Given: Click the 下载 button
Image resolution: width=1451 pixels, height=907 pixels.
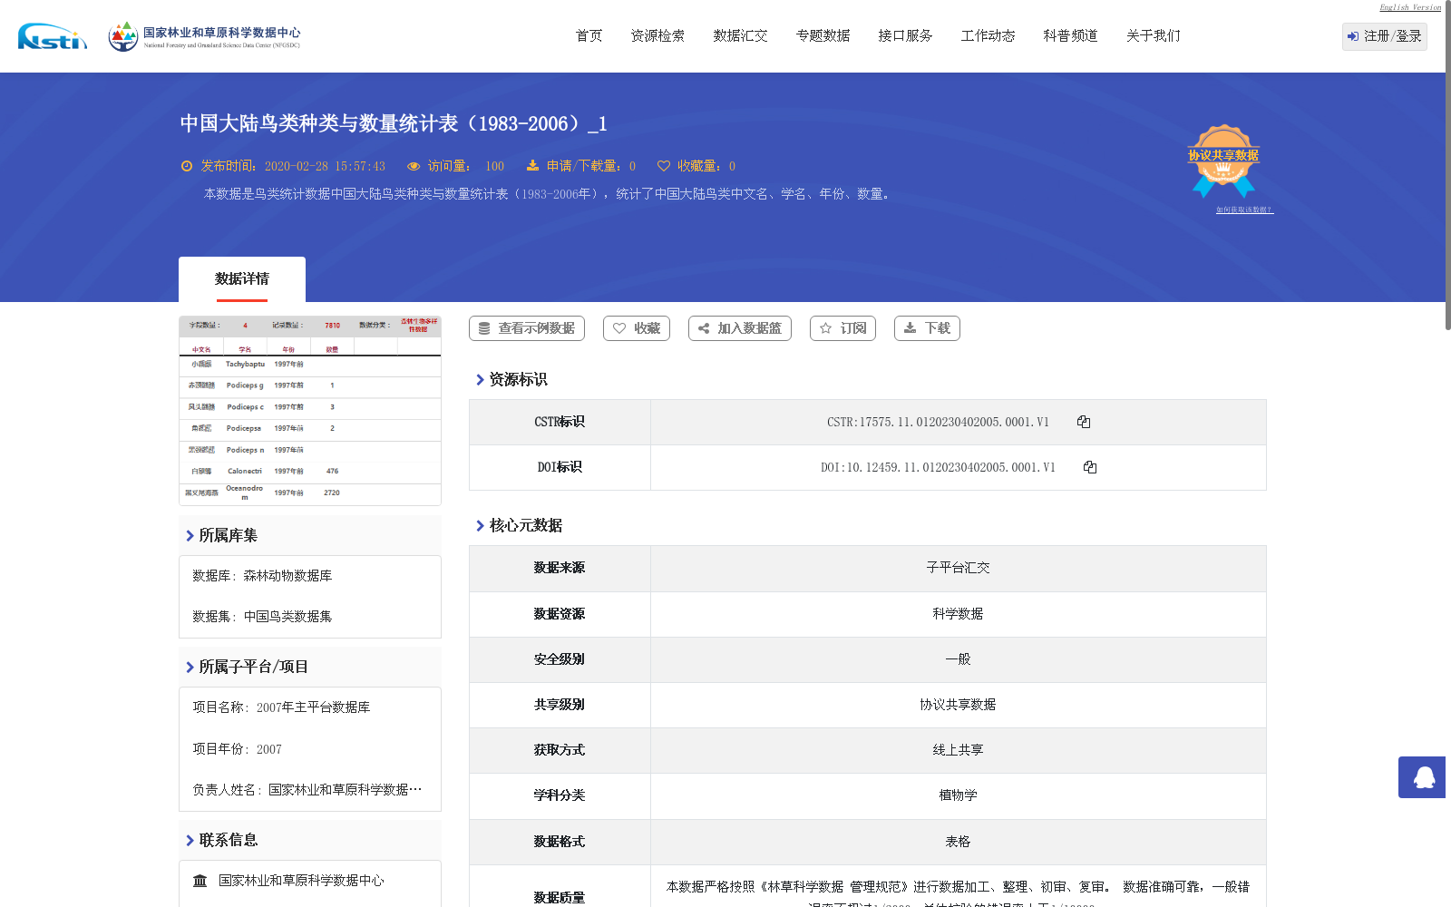Looking at the screenshot, I should tap(927, 328).
